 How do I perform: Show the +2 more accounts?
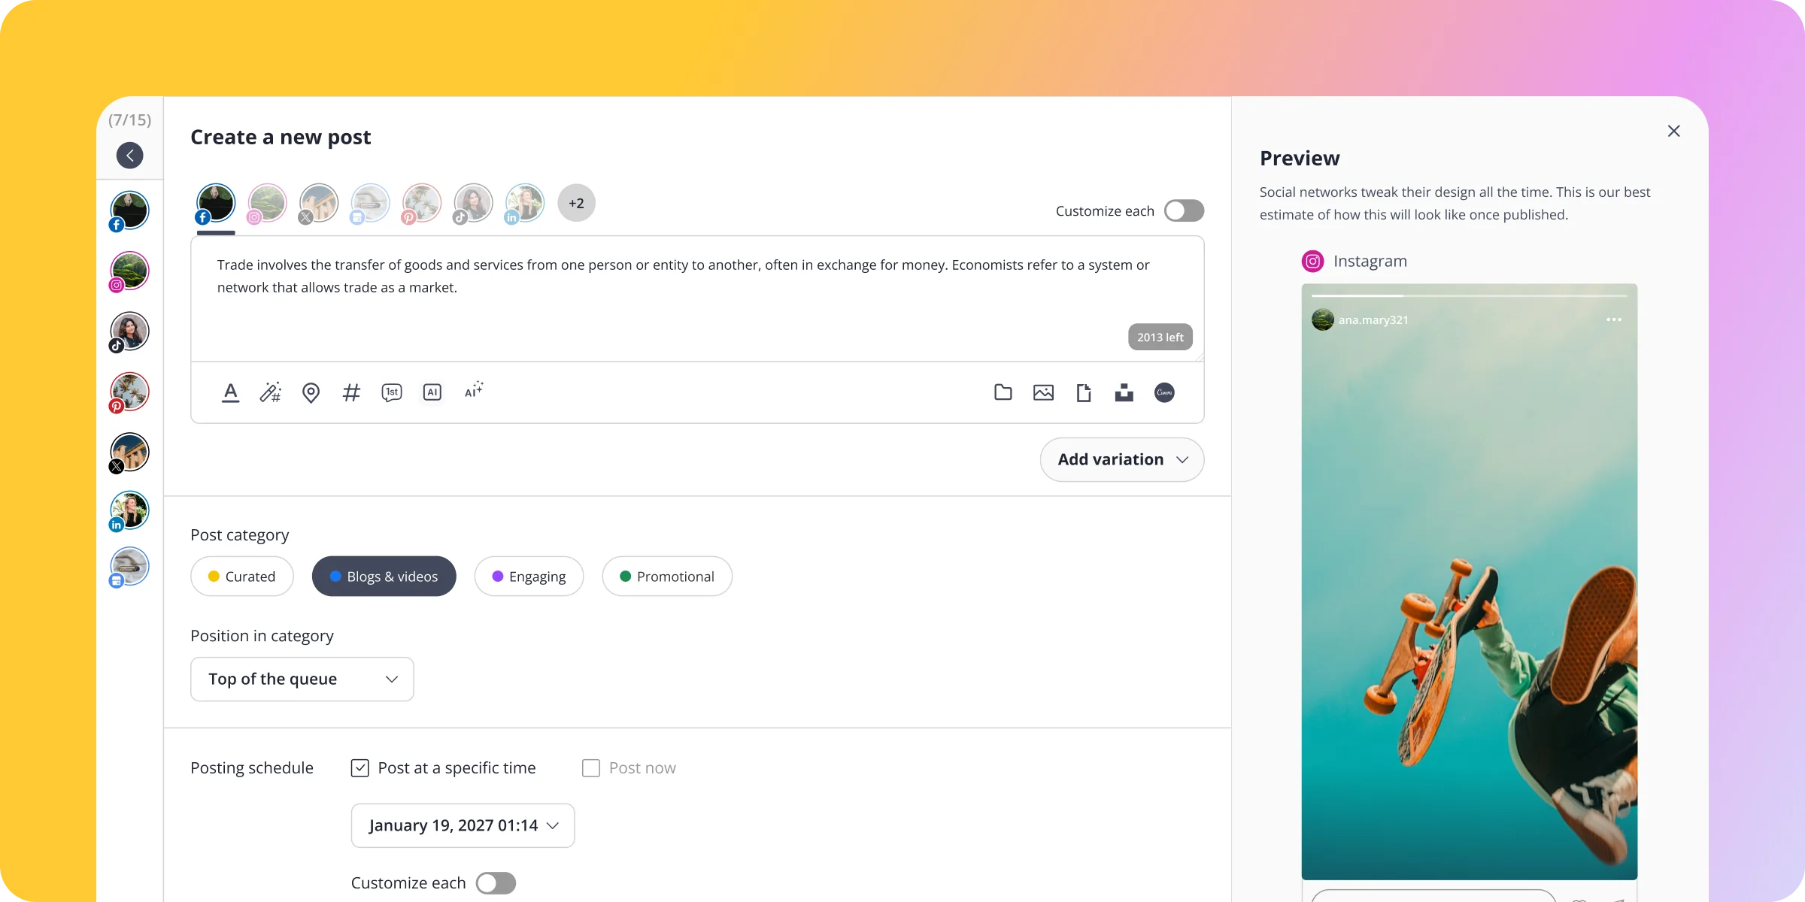point(577,203)
